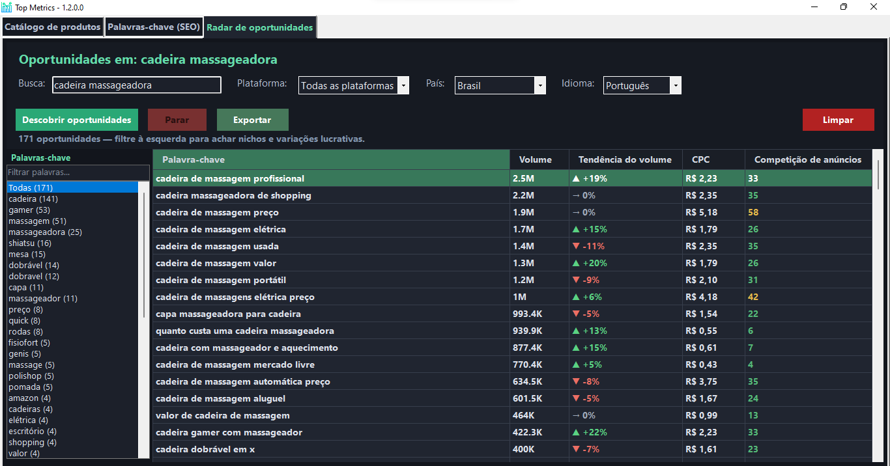Sort by Competição de anúncios column header
890x466 pixels.
point(808,159)
